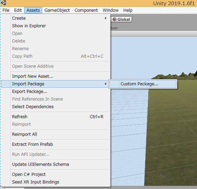Expand the Create submenu
Screen dimensions: 197x189
point(55,18)
